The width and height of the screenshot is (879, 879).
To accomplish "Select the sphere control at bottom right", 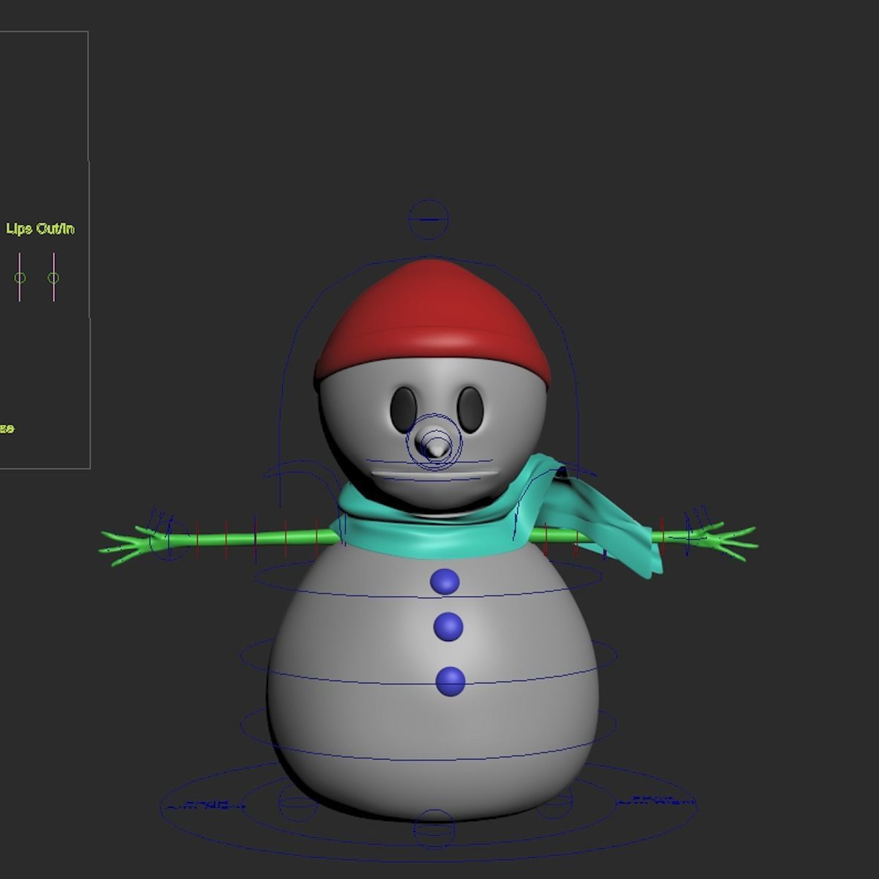I will click(x=555, y=801).
